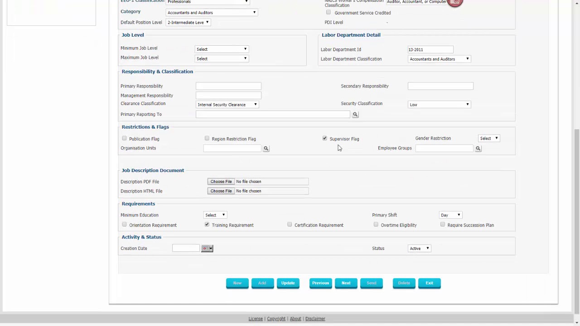Uncheck the Supervisor Flag checkbox
Image resolution: width=580 pixels, height=326 pixels.
325,139
